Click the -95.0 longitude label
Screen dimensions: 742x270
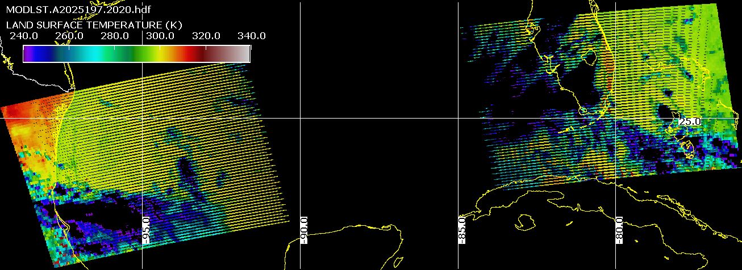146,230
